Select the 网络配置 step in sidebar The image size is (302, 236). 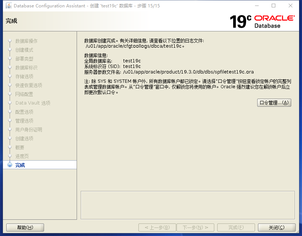[x=24, y=94]
